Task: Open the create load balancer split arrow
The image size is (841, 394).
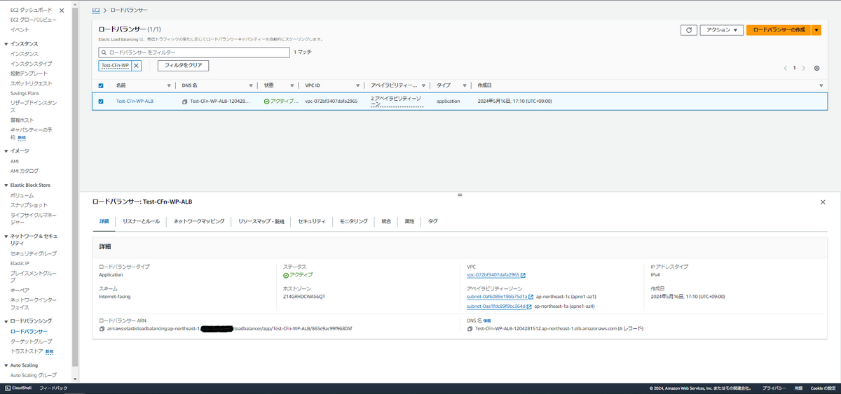Action: (816, 30)
